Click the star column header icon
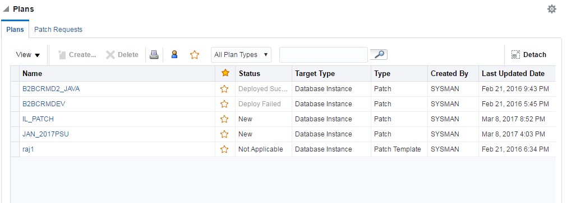The image size is (567, 203). tap(225, 73)
